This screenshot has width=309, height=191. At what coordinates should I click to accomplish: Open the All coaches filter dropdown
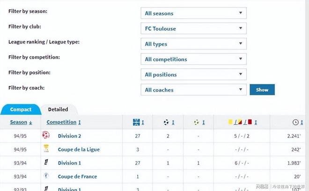(x=193, y=90)
